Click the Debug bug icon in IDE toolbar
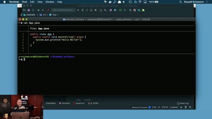This screenshot has height=119, width=212. [82, 10]
